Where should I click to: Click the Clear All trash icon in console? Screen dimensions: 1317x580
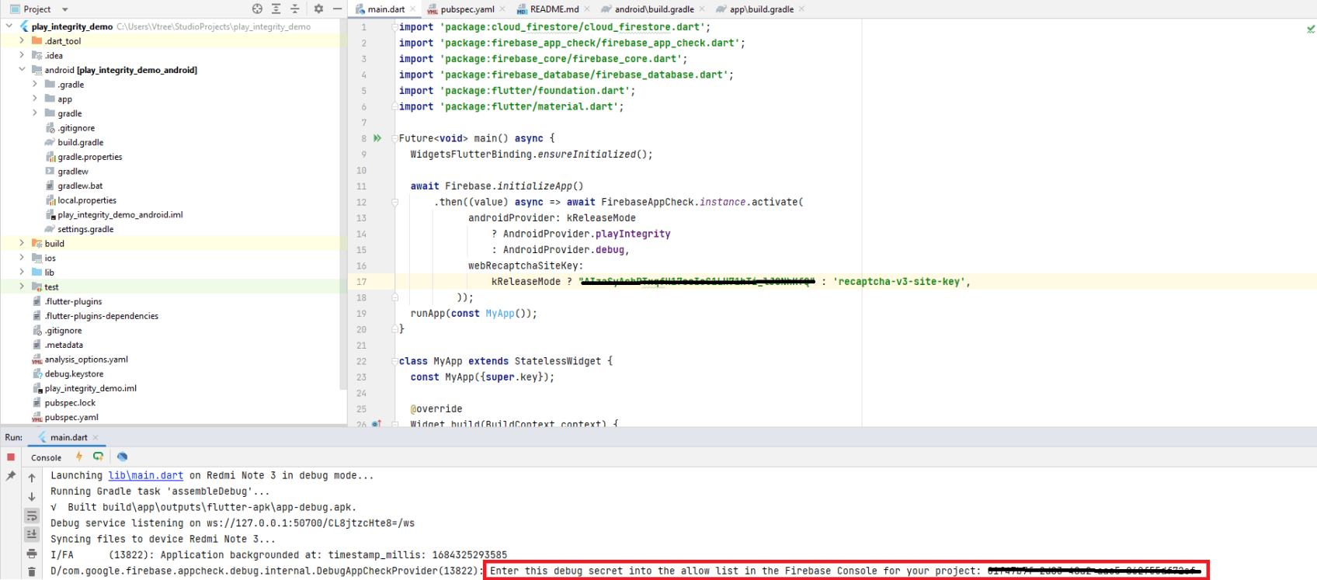click(x=32, y=572)
